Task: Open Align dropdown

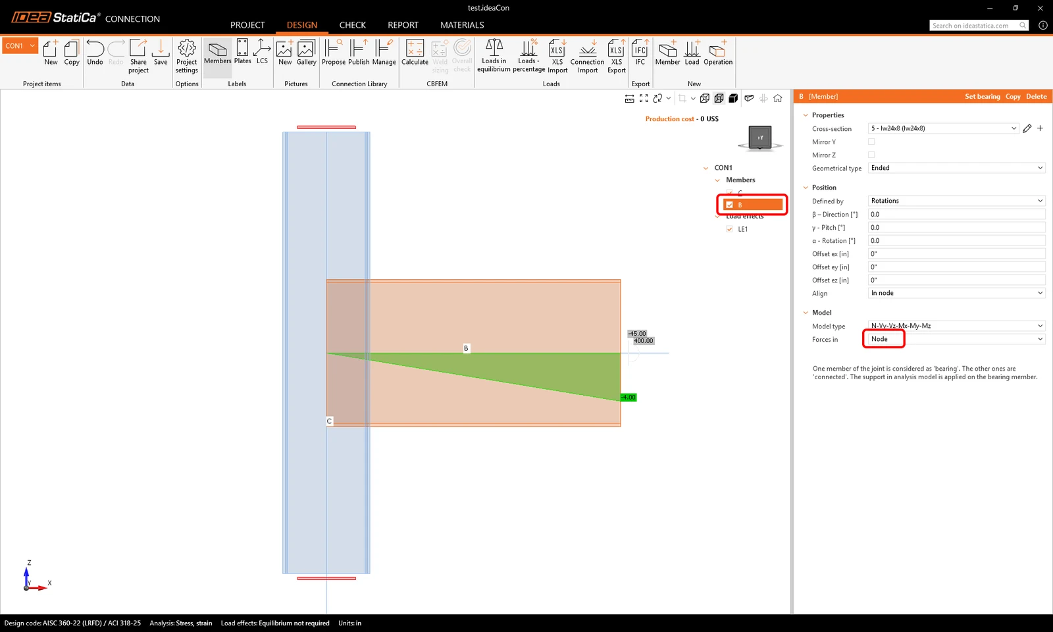Action: tap(957, 293)
